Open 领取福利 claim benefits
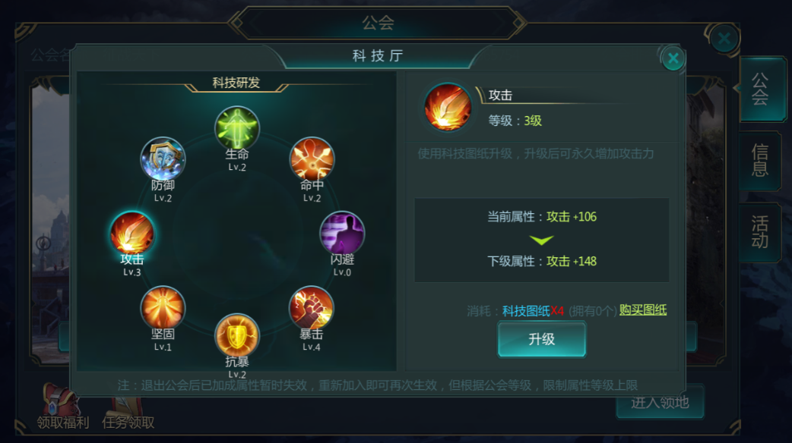This screenshot has height=443, width=792. (x=62, y=408)
